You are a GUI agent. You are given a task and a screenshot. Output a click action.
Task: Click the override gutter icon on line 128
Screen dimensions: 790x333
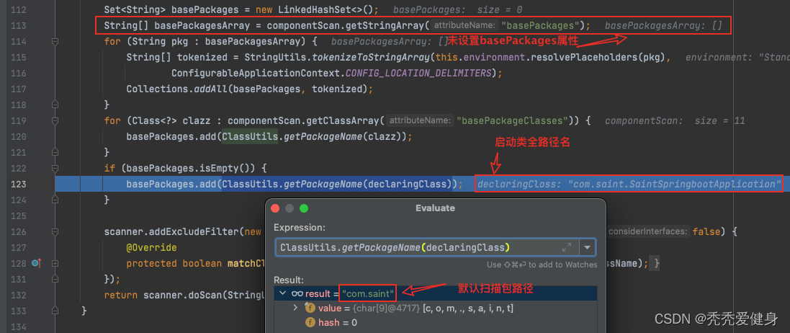36,264
